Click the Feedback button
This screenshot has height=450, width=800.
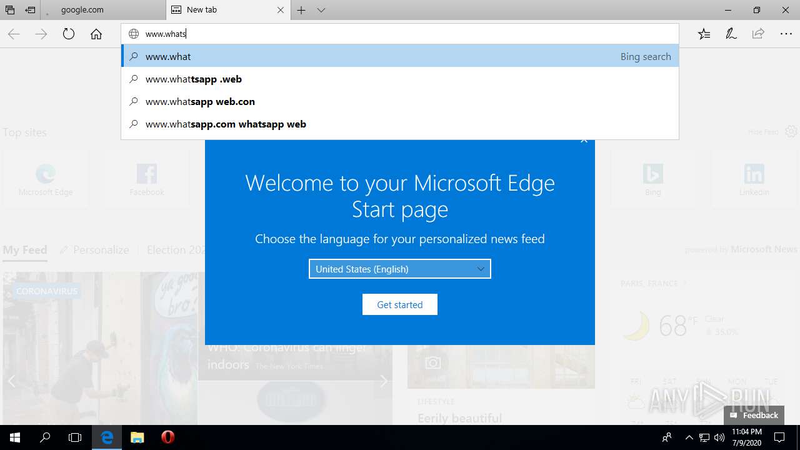[x=754, y=415]
